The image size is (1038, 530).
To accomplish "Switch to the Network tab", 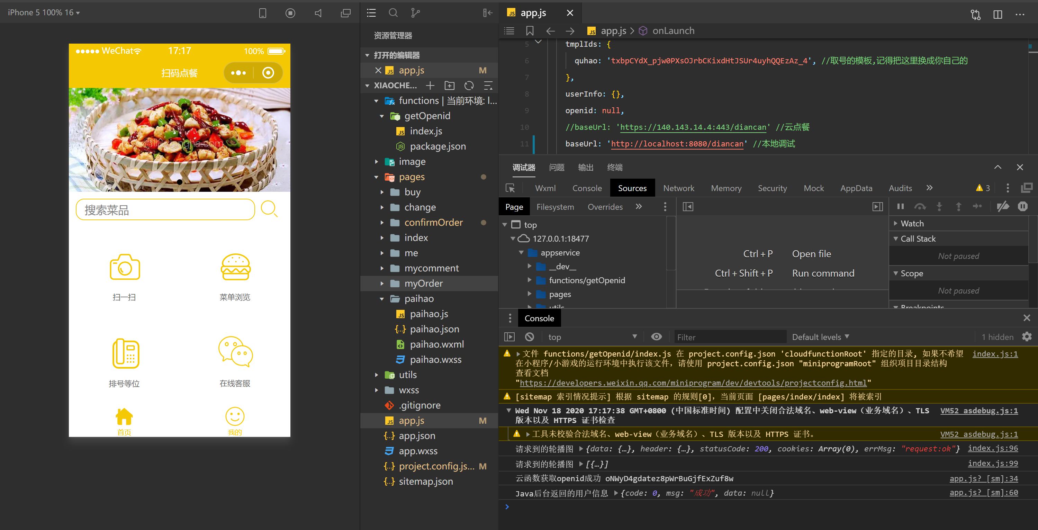I will click(679, 188).
